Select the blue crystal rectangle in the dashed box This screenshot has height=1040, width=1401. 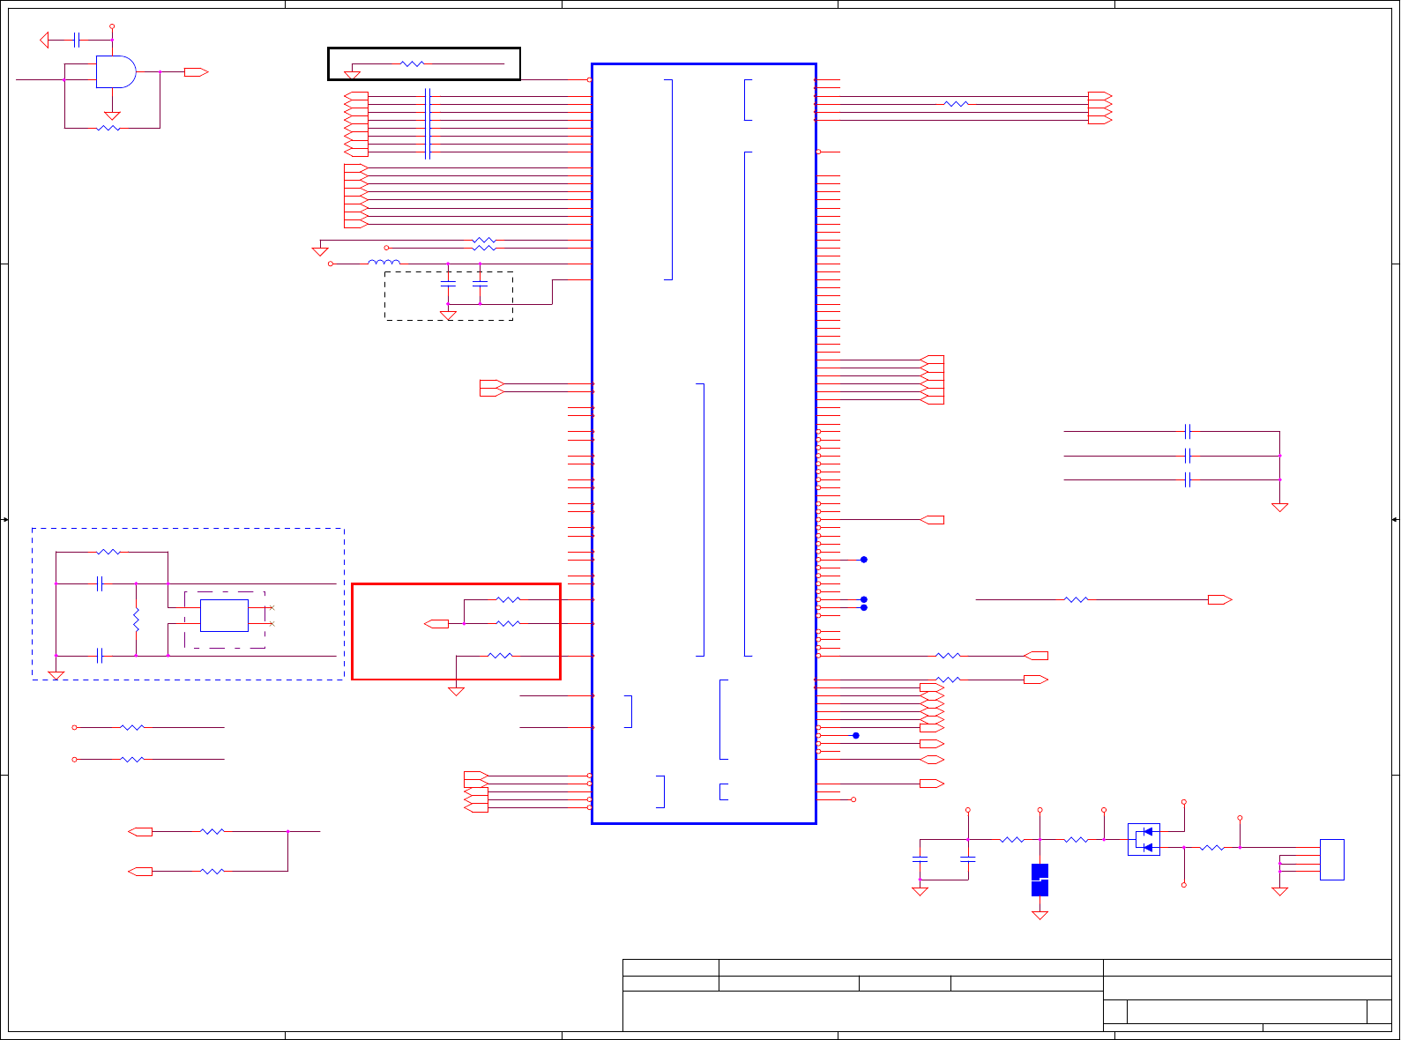pos(224,615)
